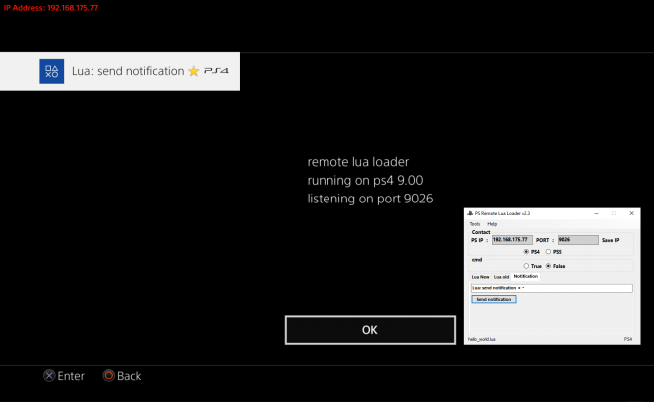Screen dimensions: 654x402
Task: Switch to the Lua New tab
Action: [480, 277]
